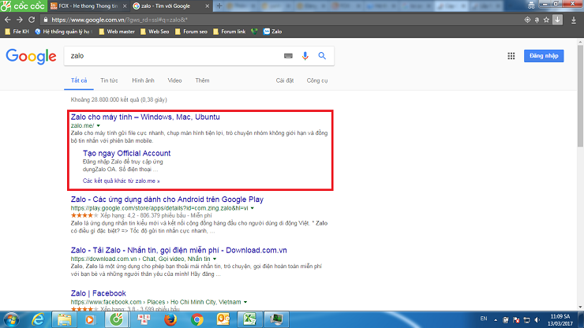
Task: Open incognito mask icon in title bar
Action: click(531, 5)
